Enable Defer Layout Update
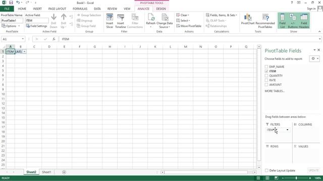Image resolution: width=323 pixels, height=181 pixels. tap(267, 170)
